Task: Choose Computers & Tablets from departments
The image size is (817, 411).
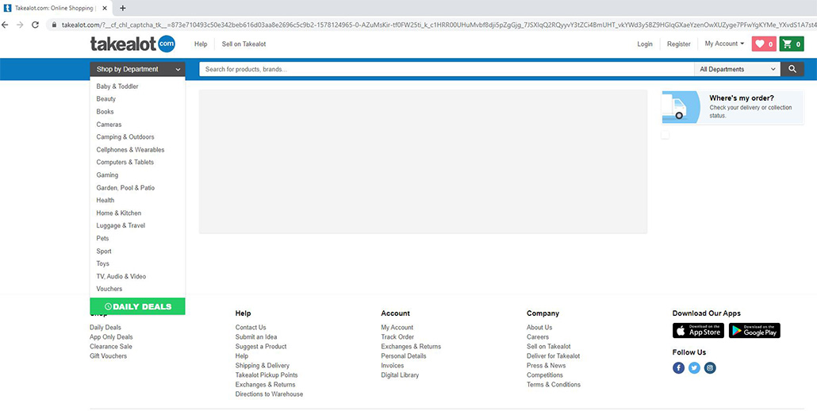Action: pos(125,163)
